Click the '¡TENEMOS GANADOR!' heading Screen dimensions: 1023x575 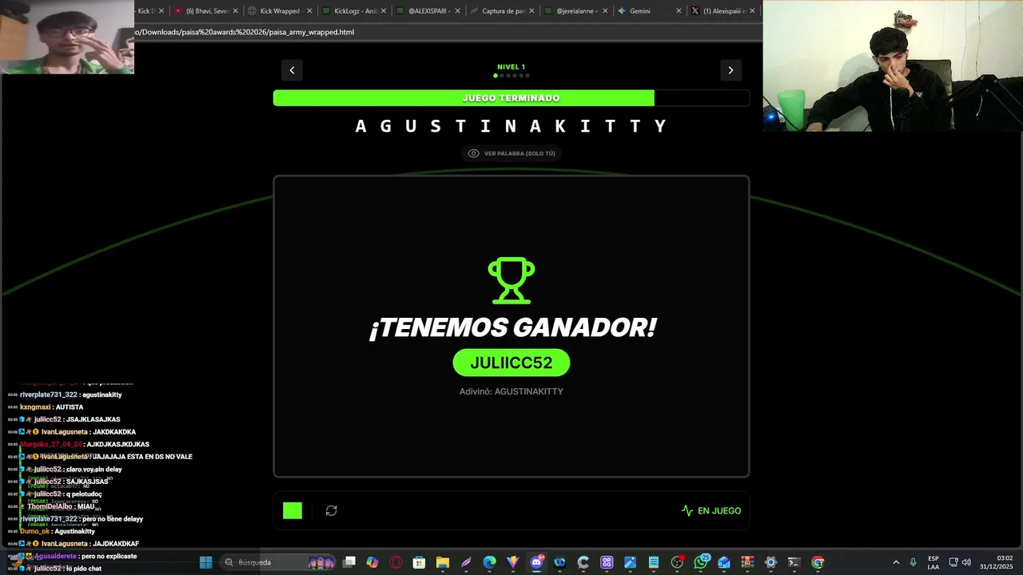(x=512, y=327)
